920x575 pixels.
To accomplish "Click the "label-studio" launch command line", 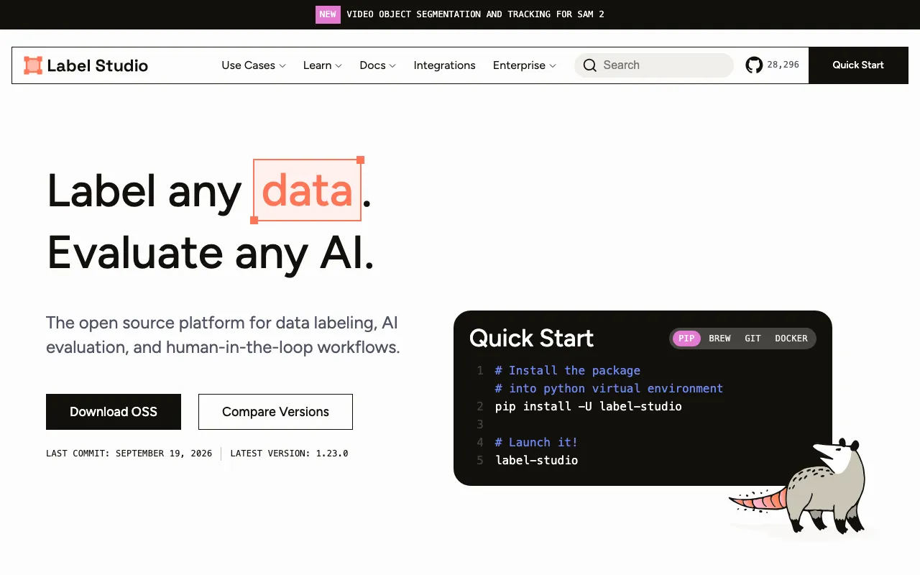I will coord(537,460).
